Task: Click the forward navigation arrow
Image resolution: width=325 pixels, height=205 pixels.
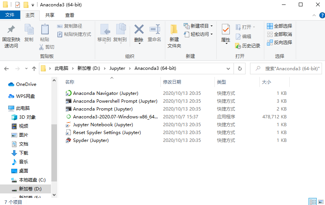Action: click(x=18, y=69)
